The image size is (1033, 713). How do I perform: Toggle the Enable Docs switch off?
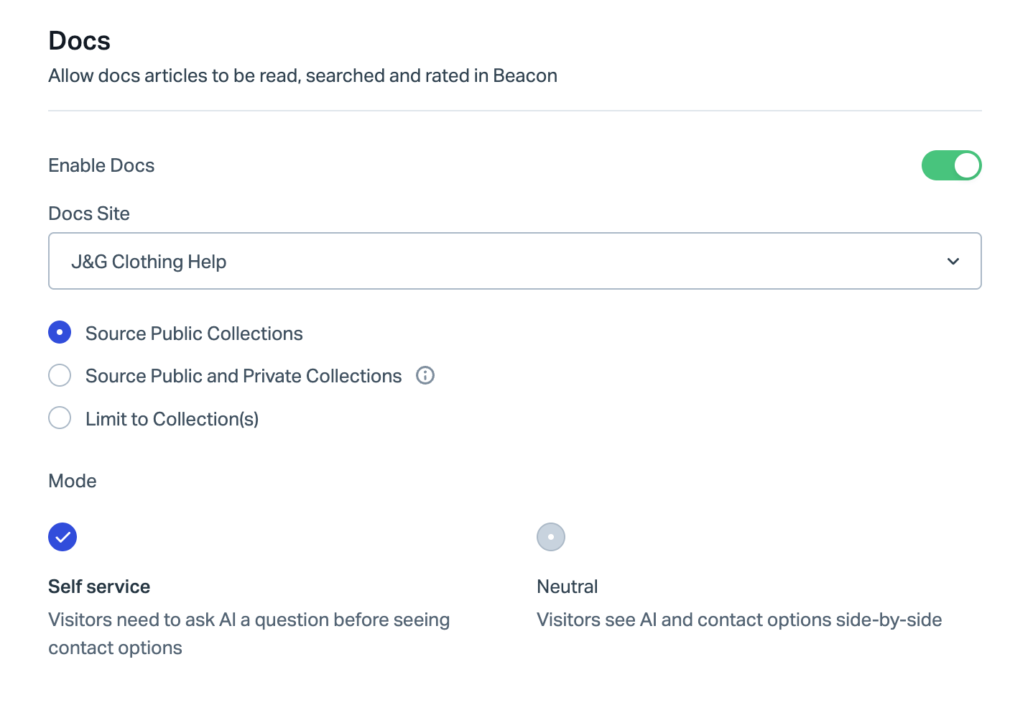pos(950,165)
